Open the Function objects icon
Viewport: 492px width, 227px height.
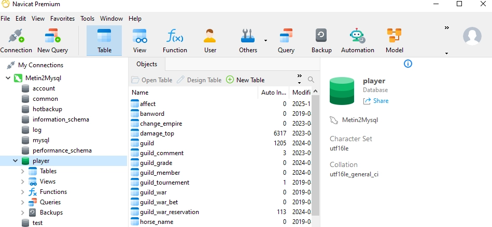pyautogui.click(x=175, y=41)
